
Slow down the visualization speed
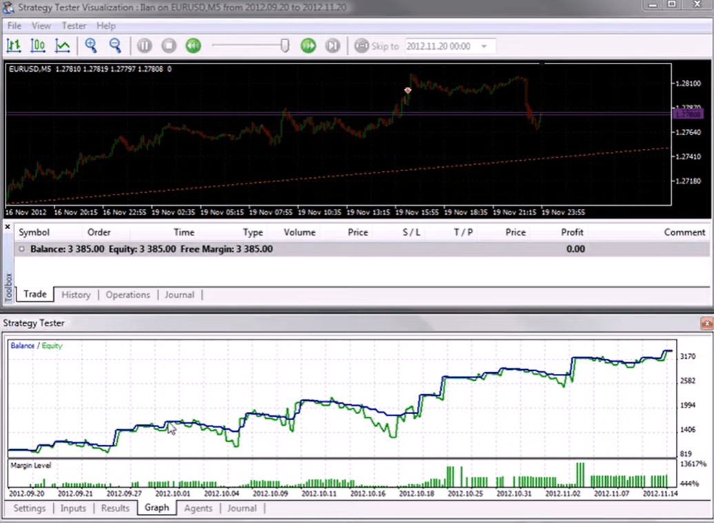tap(193, 46)
